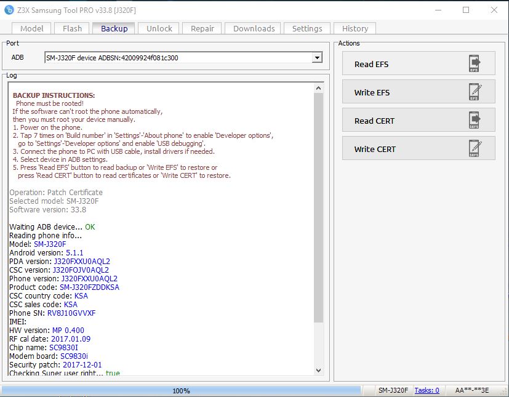Click the Chip name SC9830I line
Viewport: 509px width, 397px height.
coord(44,347)
